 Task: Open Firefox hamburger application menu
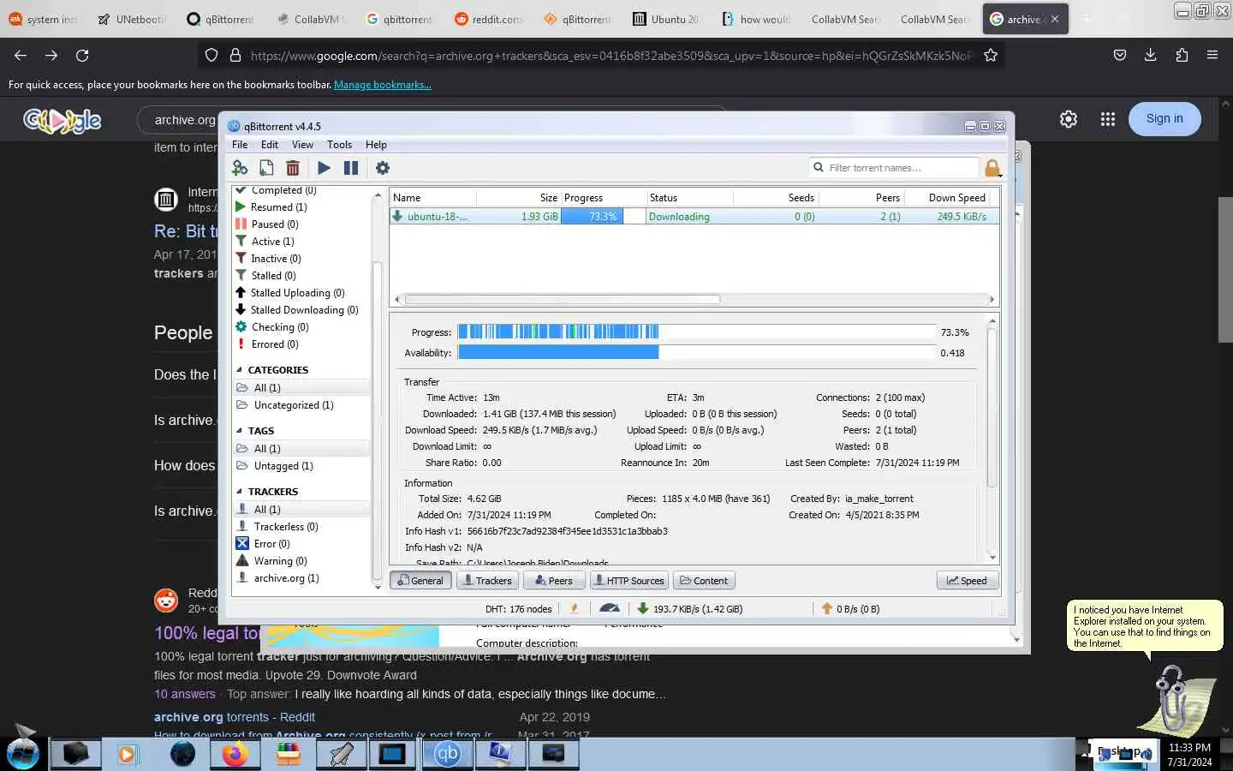(1212, 55)
